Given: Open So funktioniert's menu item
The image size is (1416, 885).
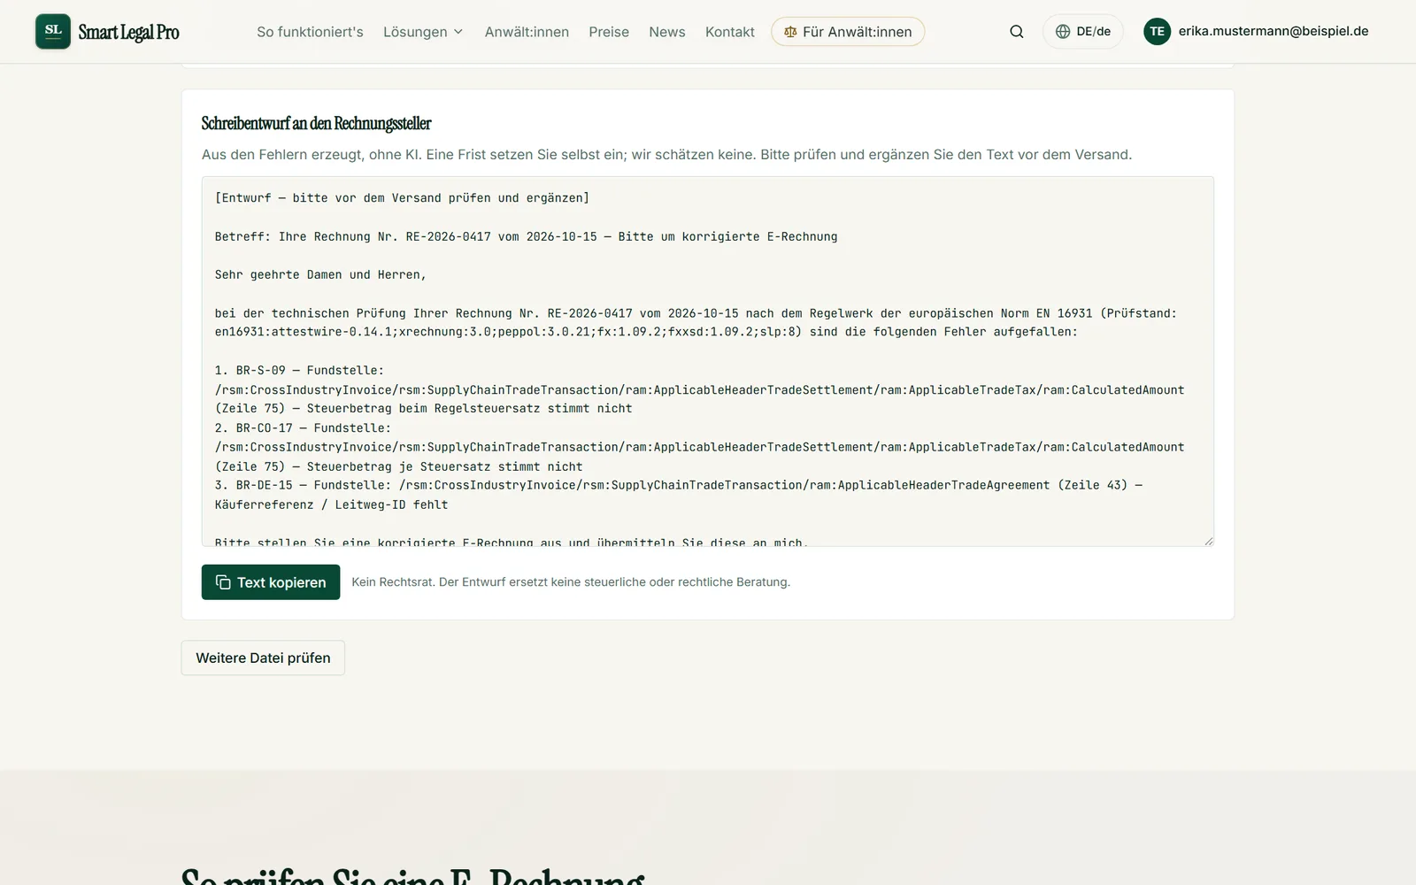Looking at the screenshot, I should point(310,32).
